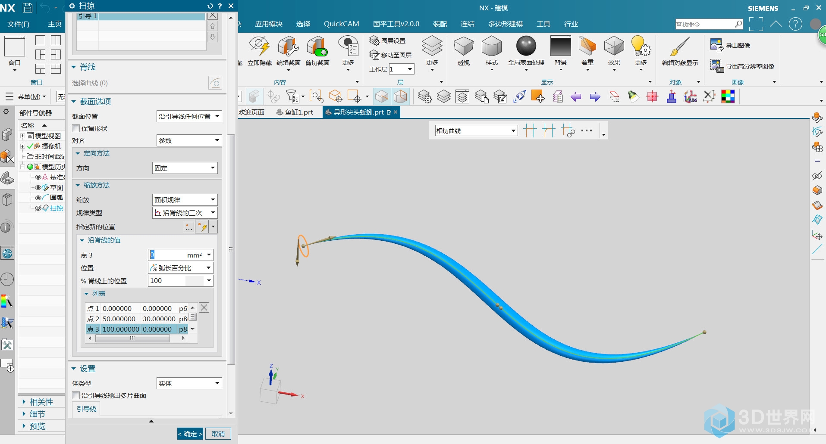Click the Cancel (取消) button
Screen dimensions: 826x444
point(218,434)
